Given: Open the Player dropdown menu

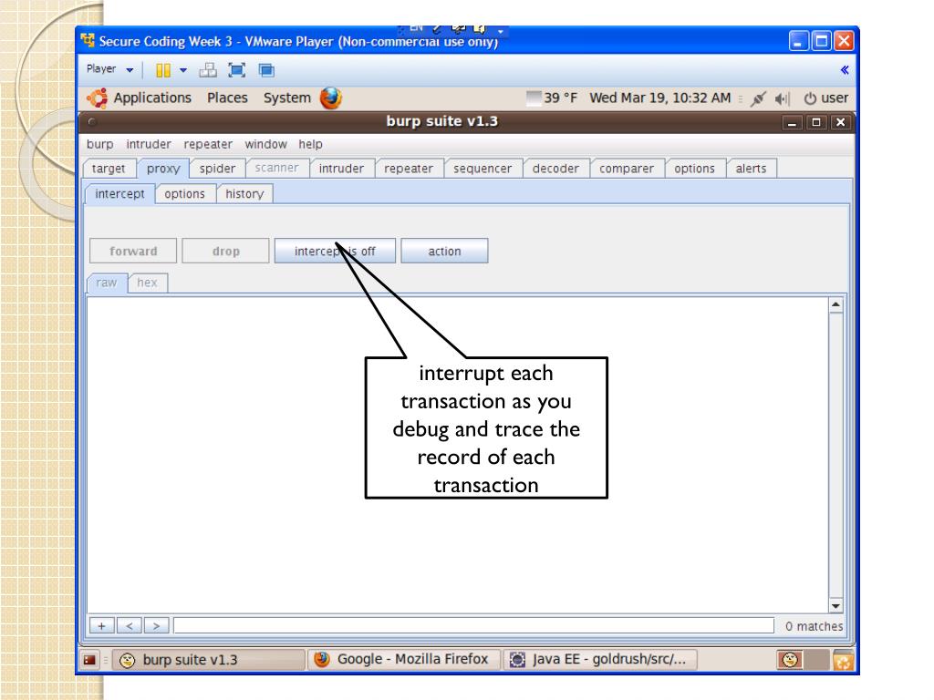Looking at the screenshot, I should (109, 69).
